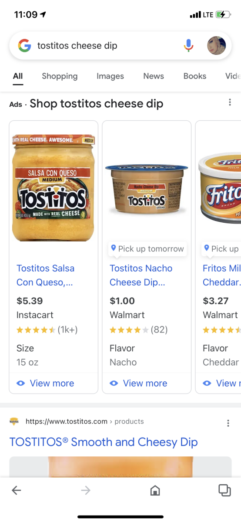241x523 pixels.
Task: Open the three-dot menu beside Shop ads
Action: (230, 103)
